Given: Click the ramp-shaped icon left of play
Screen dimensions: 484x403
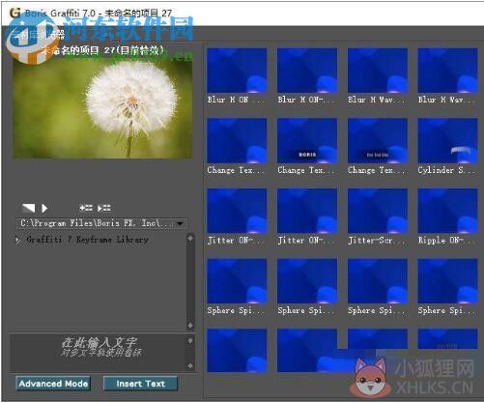Looking at the screenshot, I should (x=28, y=208).
